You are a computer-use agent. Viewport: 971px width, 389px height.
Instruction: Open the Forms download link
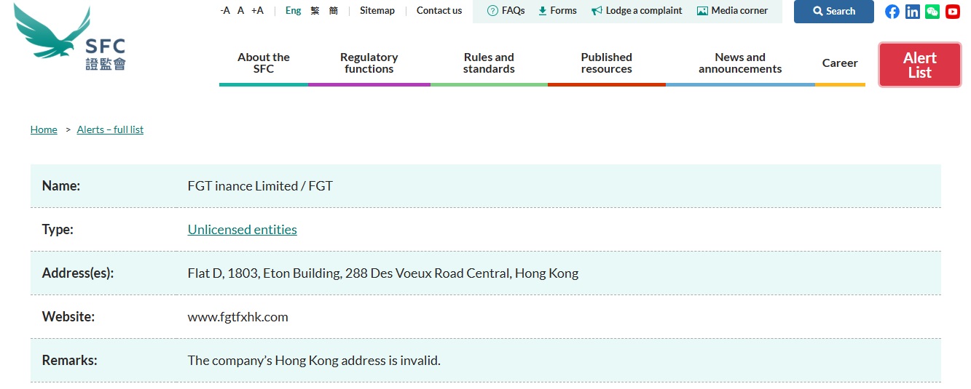(557, 11)
